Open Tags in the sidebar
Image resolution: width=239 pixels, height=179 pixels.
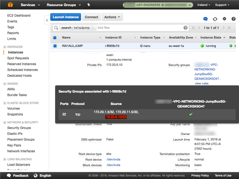(11, 27)
